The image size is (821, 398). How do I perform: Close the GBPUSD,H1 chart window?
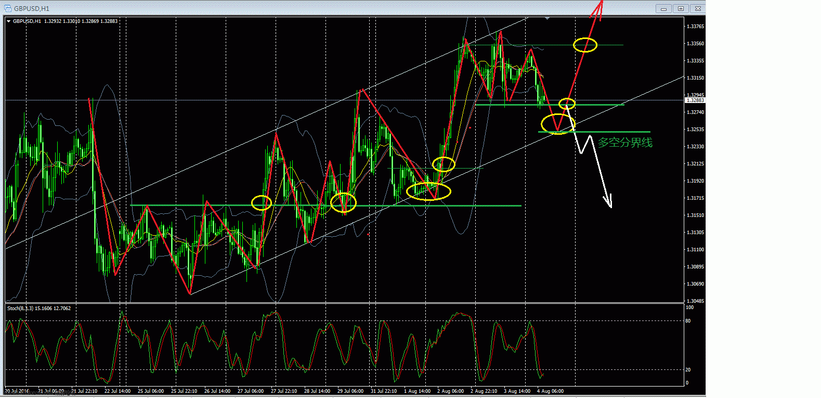click(x=698, y=8)
